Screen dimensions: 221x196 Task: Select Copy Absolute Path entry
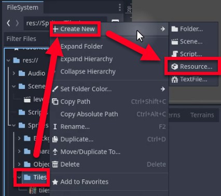pos(109,114)
